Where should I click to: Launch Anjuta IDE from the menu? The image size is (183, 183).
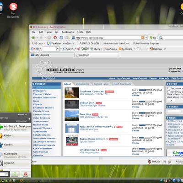pos(15,163)
